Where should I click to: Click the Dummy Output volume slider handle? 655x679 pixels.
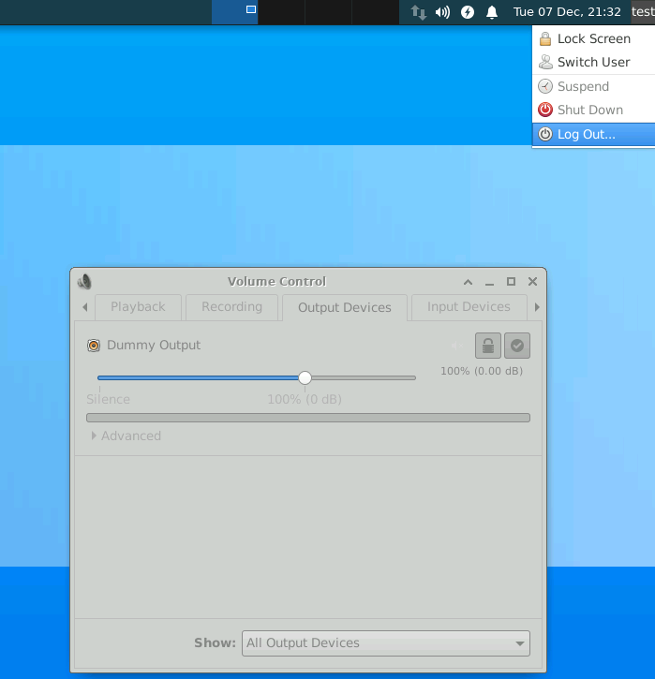coord(305,377)
